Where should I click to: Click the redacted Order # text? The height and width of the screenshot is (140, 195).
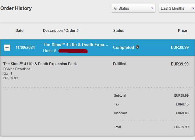click(73, 51)
